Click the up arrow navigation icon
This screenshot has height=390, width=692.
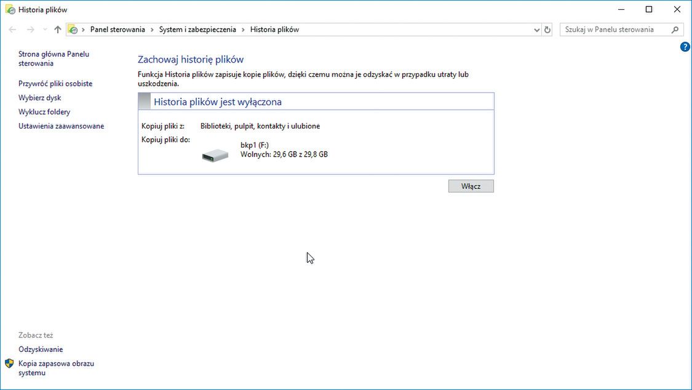pos(57,30)
